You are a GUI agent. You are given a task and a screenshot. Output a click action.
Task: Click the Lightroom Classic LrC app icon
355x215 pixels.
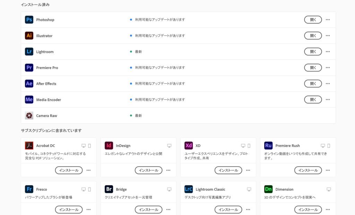[189, 189]
